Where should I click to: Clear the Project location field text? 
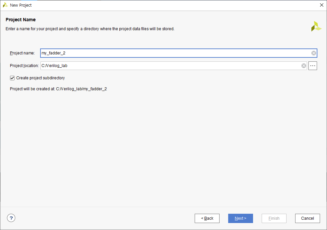click(304, 66)
